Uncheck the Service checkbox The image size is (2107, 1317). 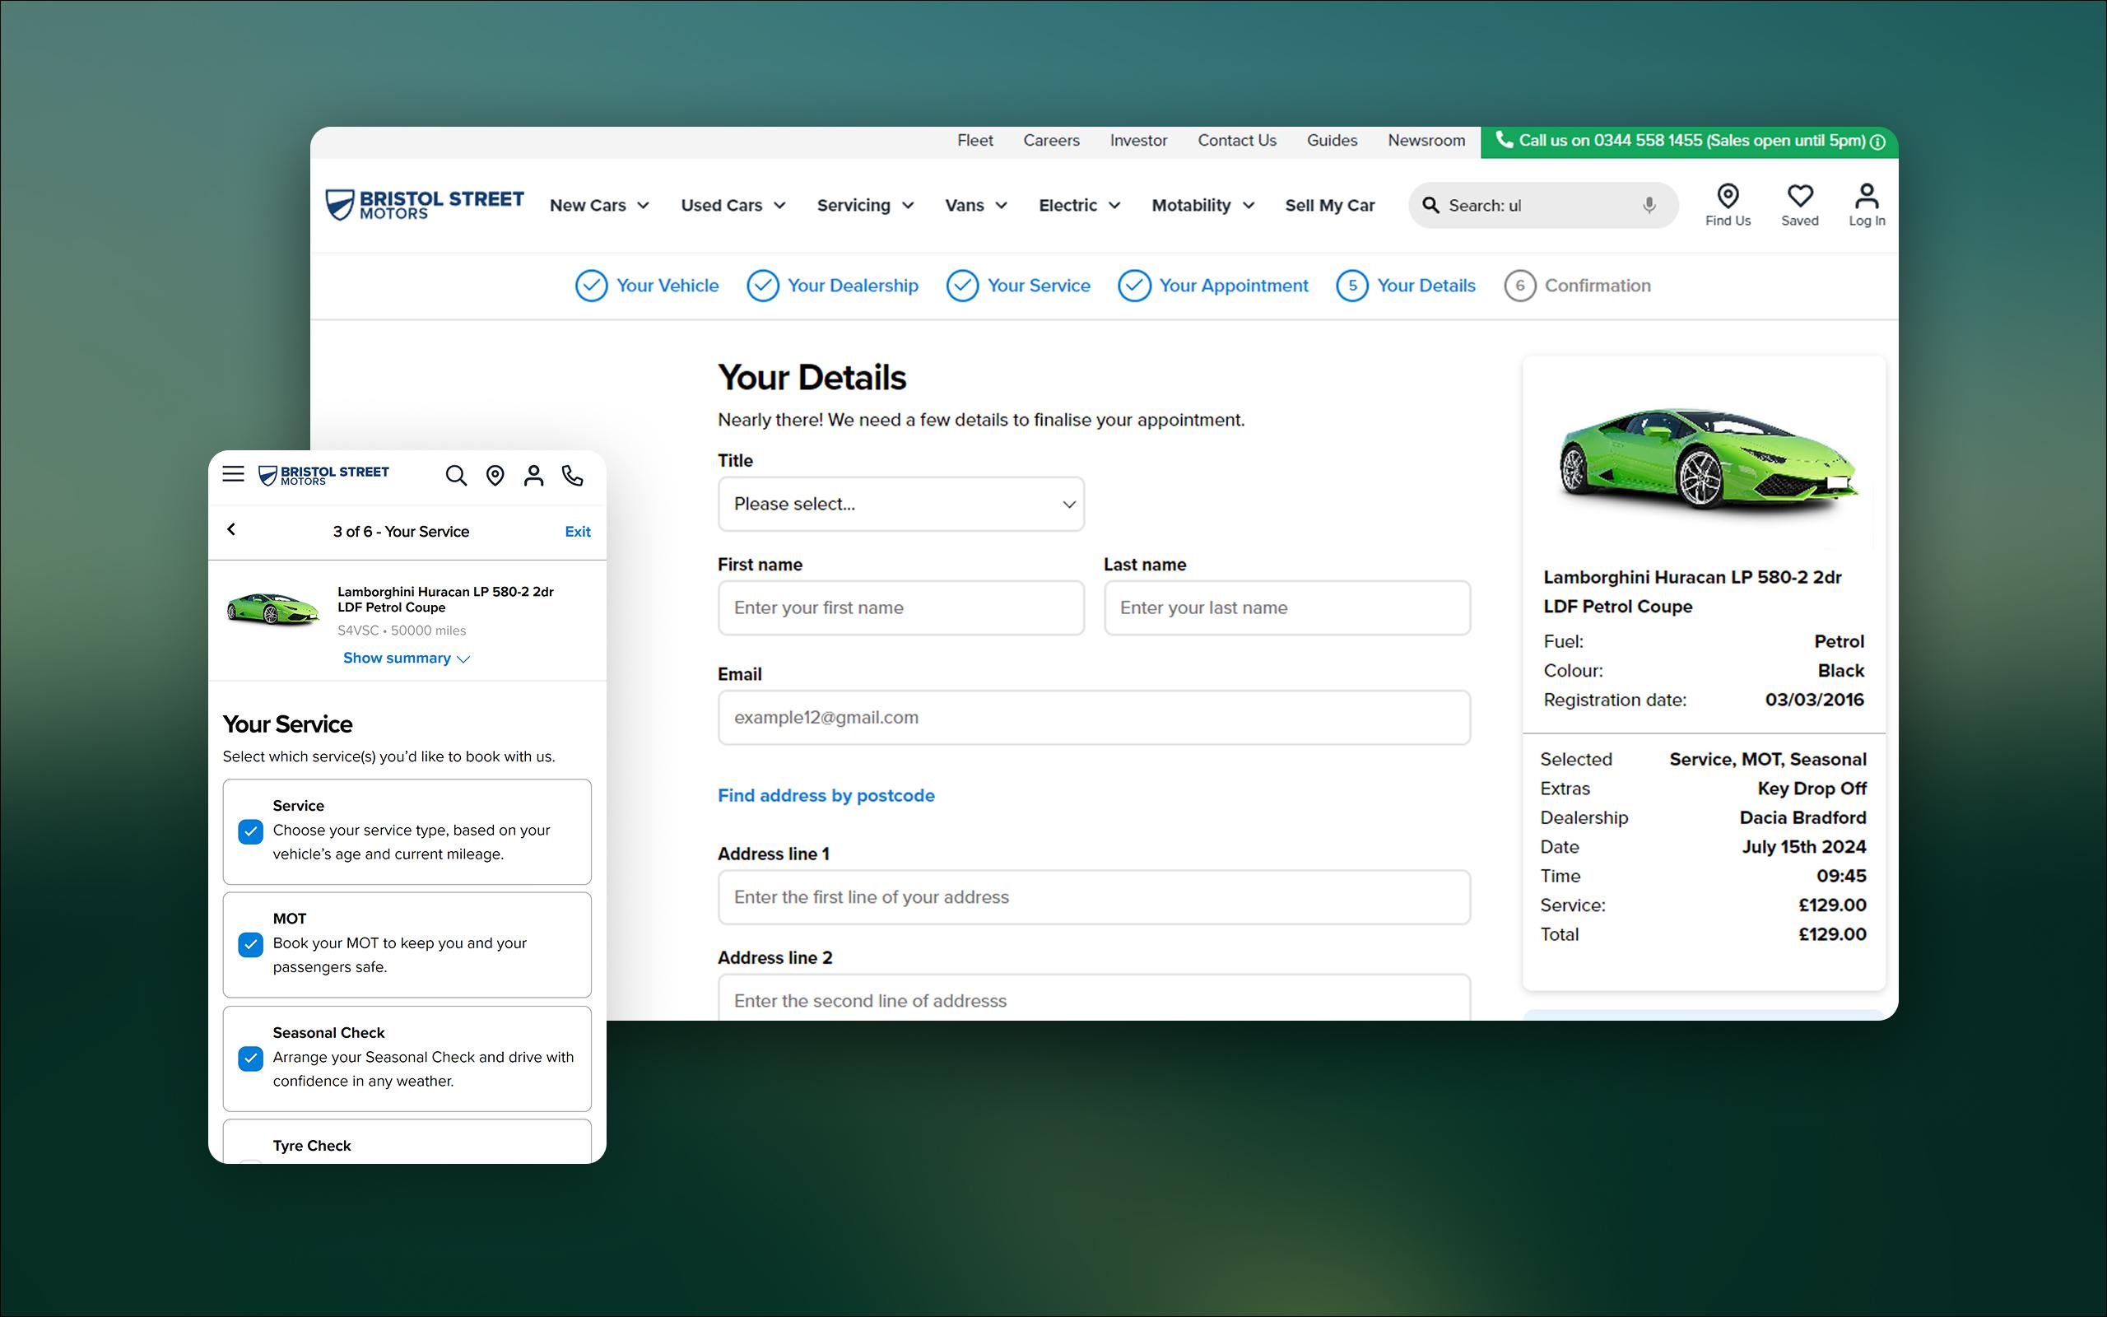[251, 831]
